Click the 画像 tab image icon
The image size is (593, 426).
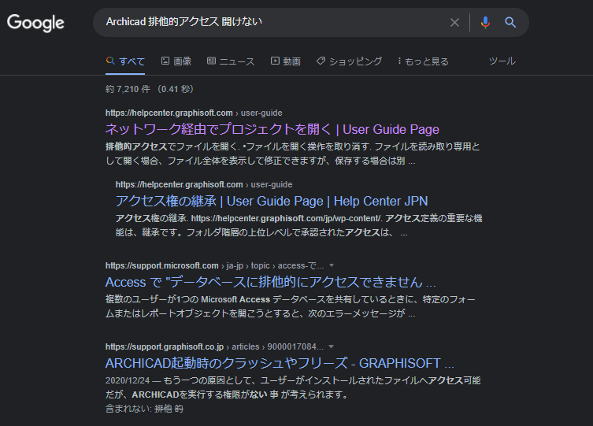tap(165, 61)
